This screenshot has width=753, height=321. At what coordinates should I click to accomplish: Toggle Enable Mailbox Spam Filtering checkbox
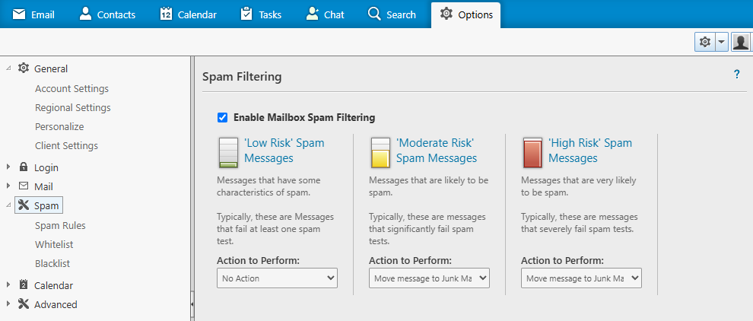click(x=222, y=117)
